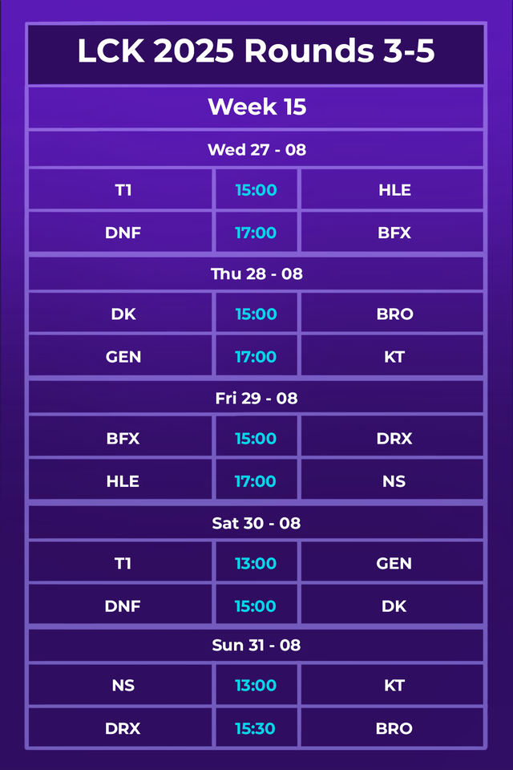Click the 13:00 time for T1 vs GEN
Image resolution: width=513 pixels, height=770 pixels.
point(256,564)
